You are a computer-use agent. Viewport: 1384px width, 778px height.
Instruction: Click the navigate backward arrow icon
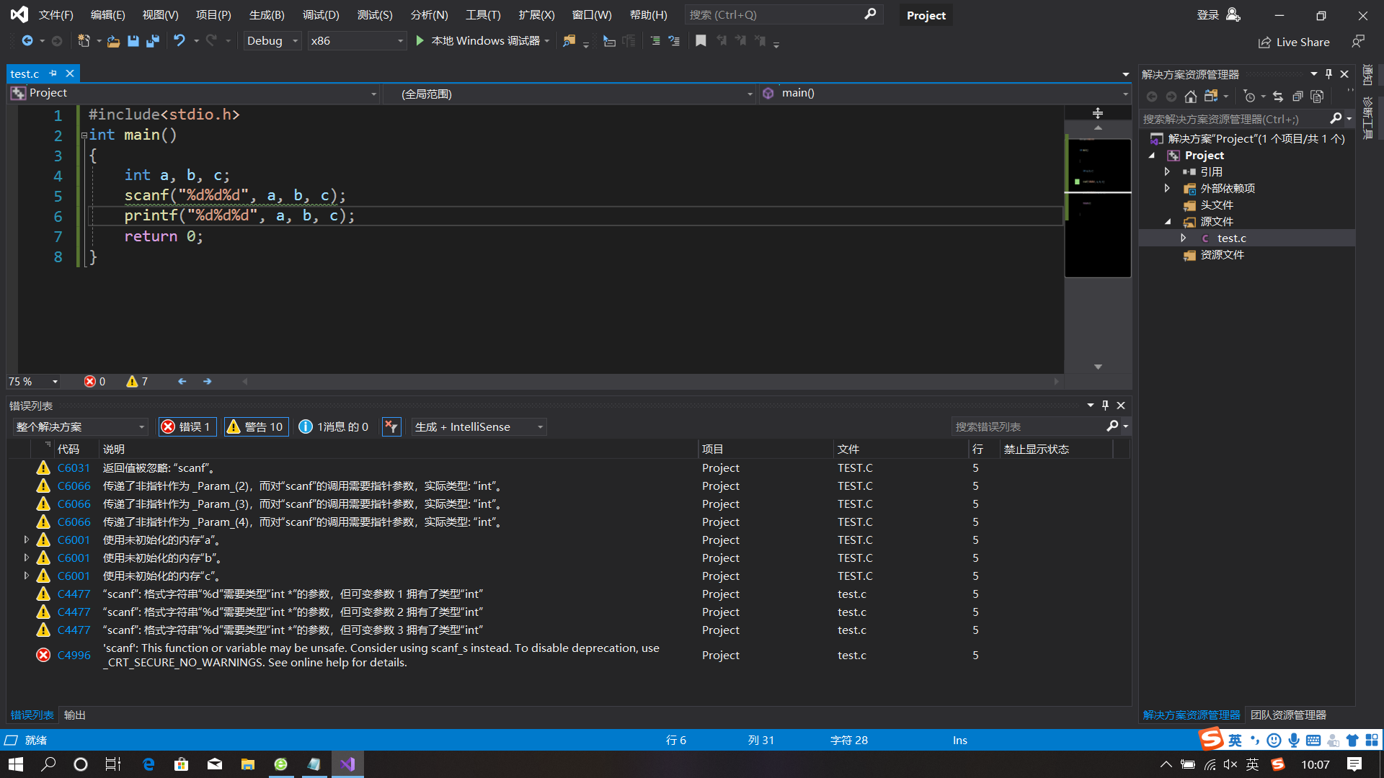(x=27, y=41)
